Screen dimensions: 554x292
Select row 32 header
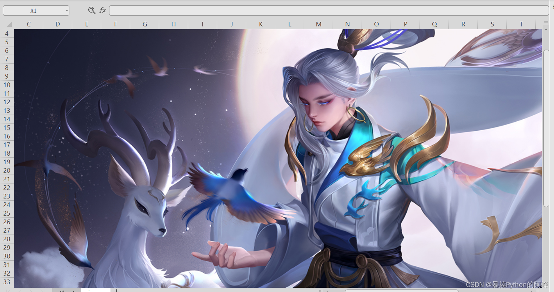pyautogui.click(x=7, y=273)
